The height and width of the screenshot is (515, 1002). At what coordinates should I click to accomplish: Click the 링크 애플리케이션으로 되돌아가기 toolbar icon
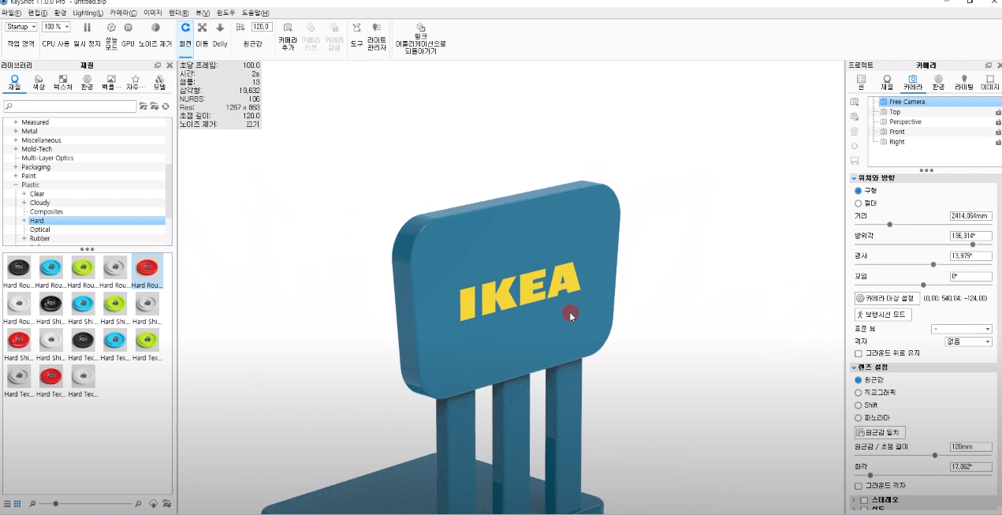[x=420, y=28]
